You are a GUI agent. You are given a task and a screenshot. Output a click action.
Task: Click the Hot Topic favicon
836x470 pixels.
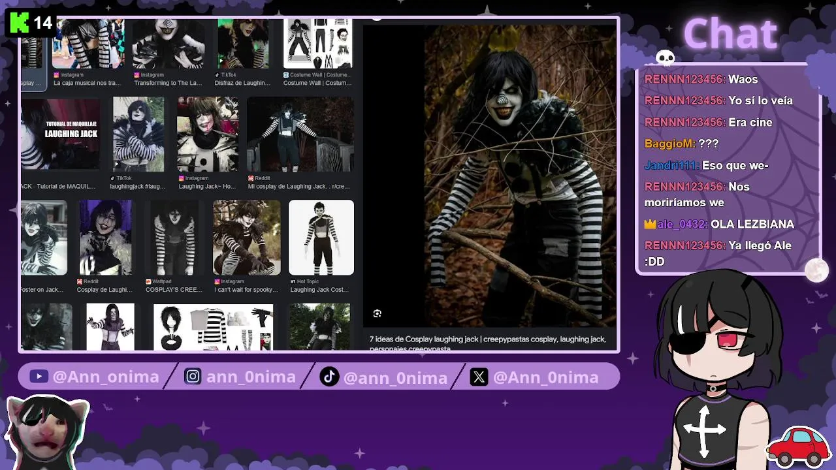coord(293,281)
